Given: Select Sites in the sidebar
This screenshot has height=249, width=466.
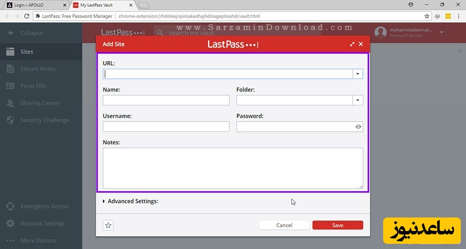Looking at the screenshot, I should point(27,52).
